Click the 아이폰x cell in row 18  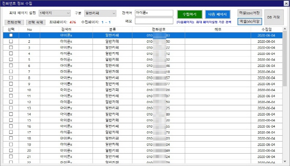[66, 138]
